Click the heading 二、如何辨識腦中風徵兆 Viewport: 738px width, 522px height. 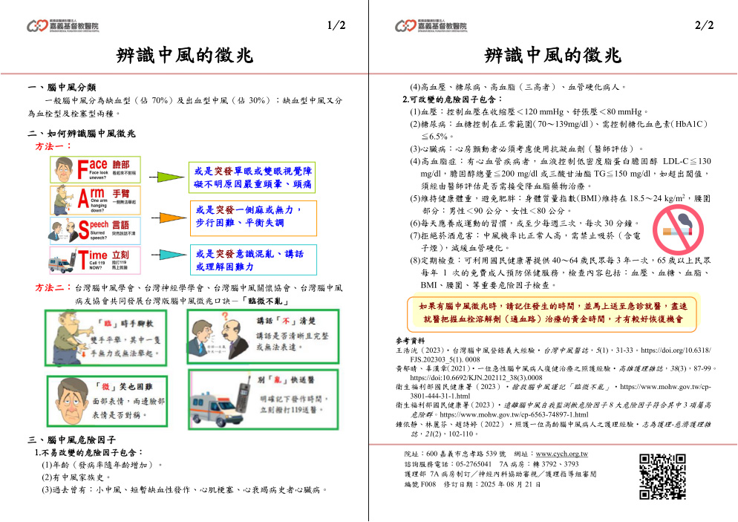coord(82,133)
